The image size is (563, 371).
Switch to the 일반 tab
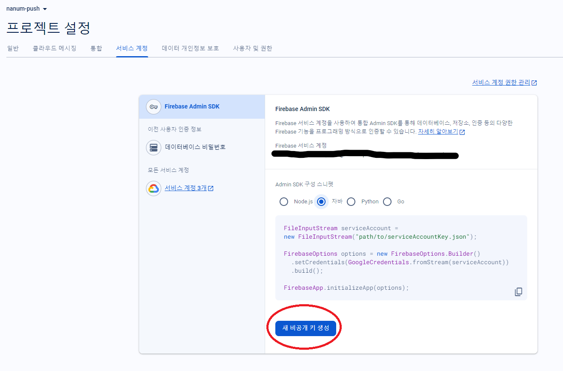(13, 48)
